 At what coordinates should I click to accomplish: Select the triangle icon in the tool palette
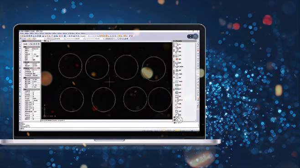177,70
